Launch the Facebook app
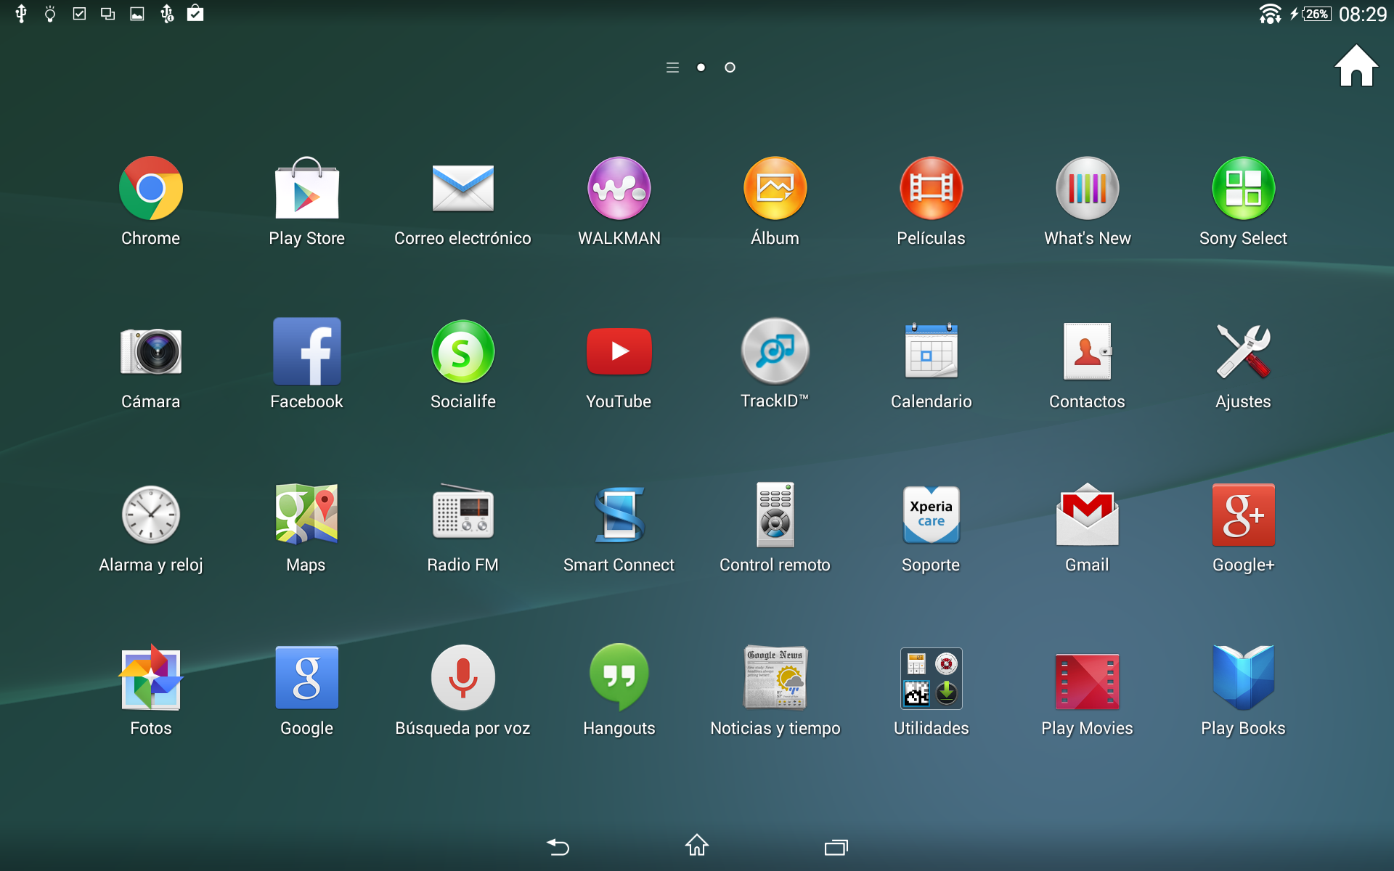 [306, 351]
